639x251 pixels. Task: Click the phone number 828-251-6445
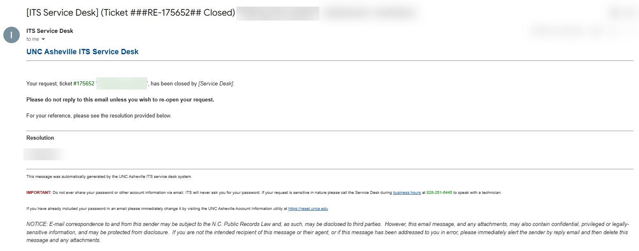coord(439,193)
